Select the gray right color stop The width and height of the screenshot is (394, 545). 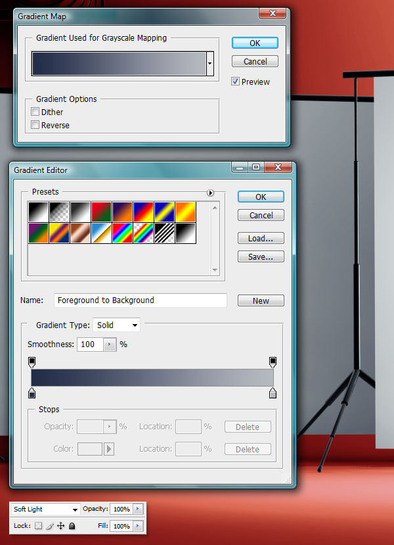(273, 393)
